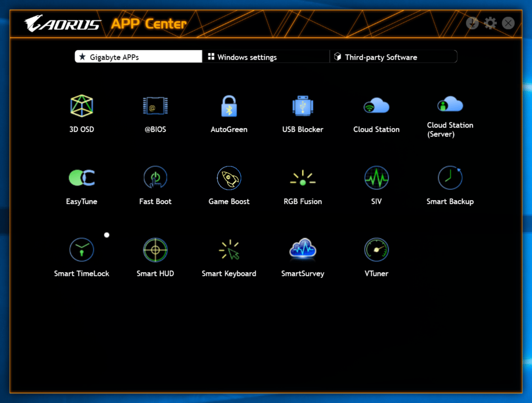Launch USB Blocker app
This screenshot has height=403, width=532.
303,106
